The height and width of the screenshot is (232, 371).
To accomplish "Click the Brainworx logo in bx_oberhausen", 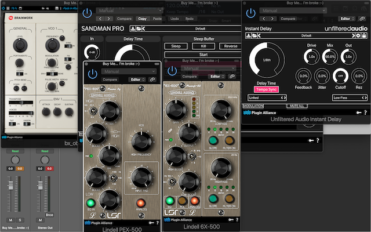I will [x=21, y=18].
